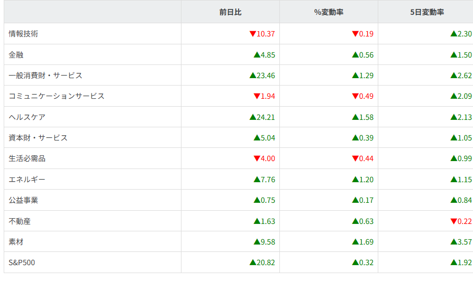Viewport: 473px width, 281px height.
Task: Select the 金融 sector row label
Action: tap(16, 54)
